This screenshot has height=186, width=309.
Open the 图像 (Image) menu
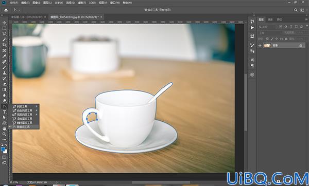pyautogui.click(x=37, y=3)
